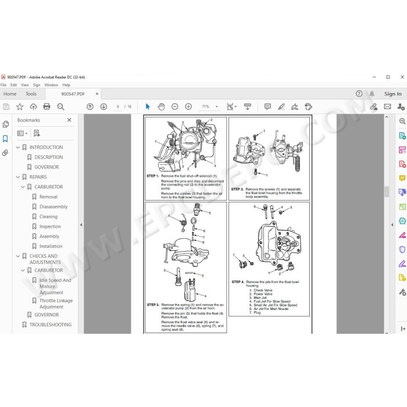Click the bookmarks panel icon
The image size is (407, 407).
pos(5,138)
